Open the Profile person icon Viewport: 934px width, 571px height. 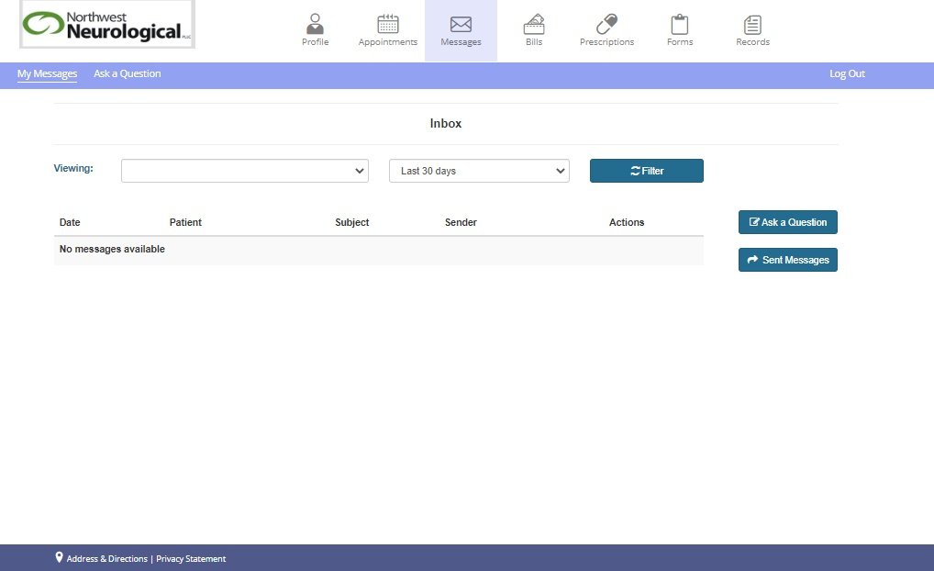point(315,24)
